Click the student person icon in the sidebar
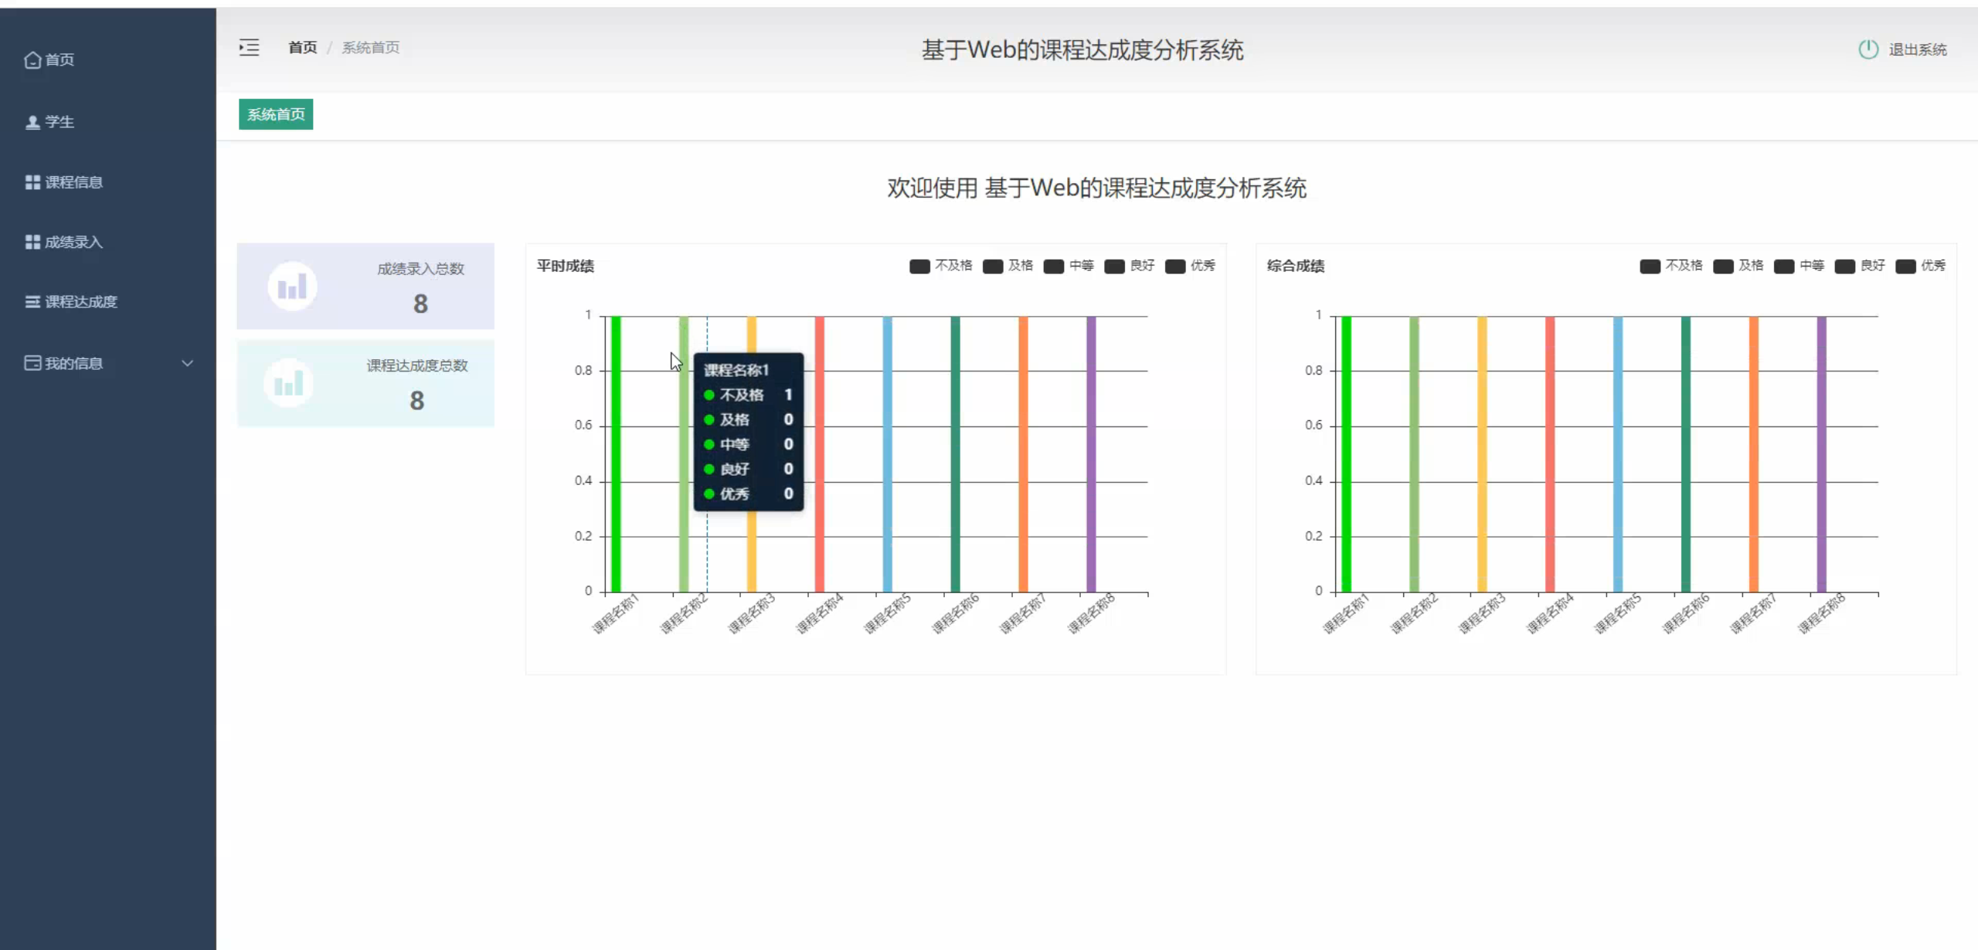 tap(32, 122)
